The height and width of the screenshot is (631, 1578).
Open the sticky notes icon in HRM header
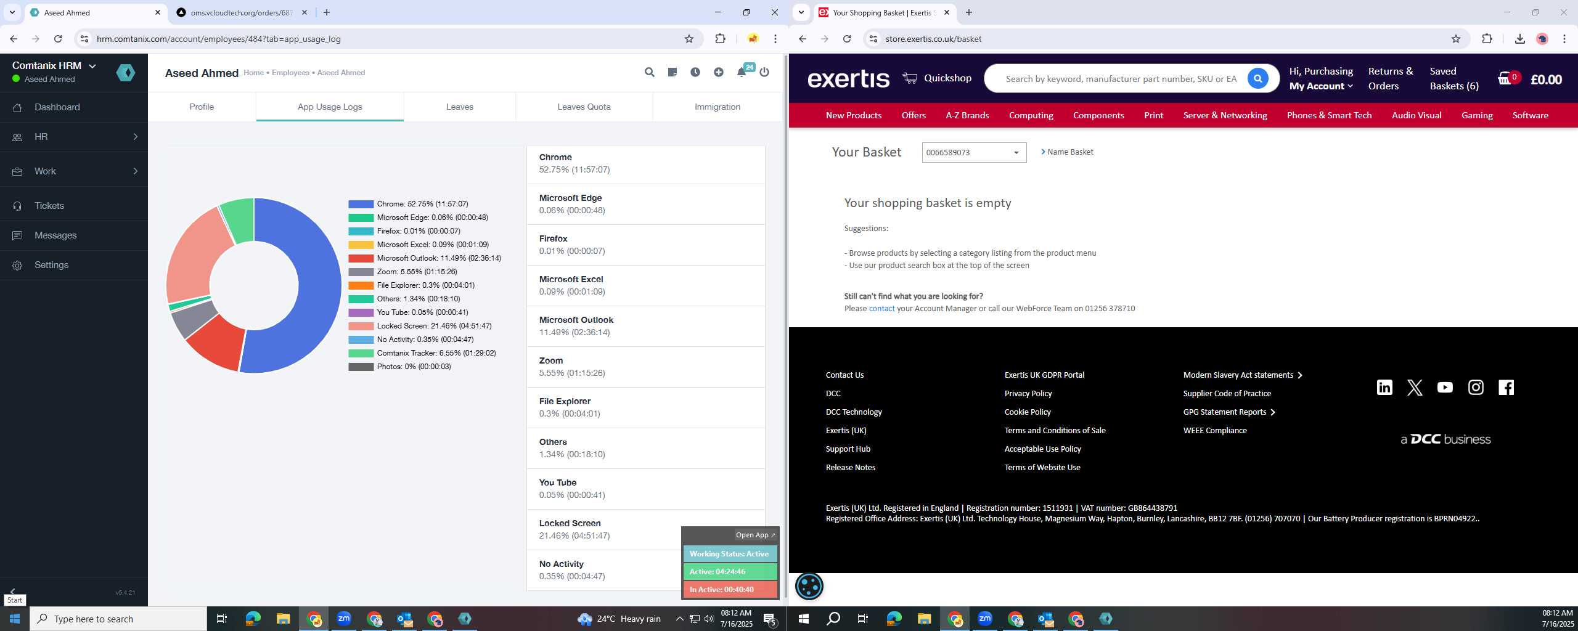click(x=672, y=72)
